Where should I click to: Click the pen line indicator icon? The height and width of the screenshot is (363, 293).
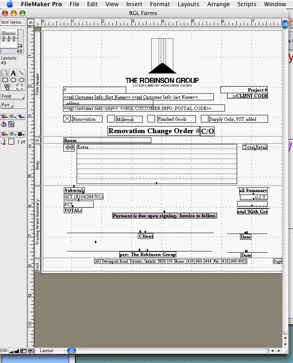(x=4, y=142)
